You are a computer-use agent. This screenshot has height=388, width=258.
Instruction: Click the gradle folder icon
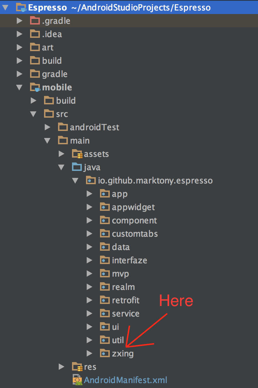[x=35, y=74]
